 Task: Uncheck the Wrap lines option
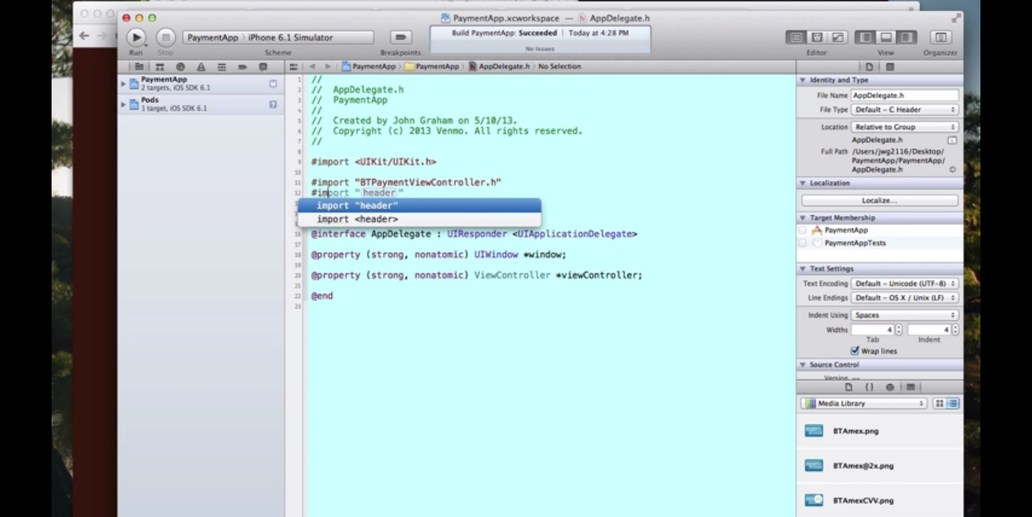click(x=856, y=351)
